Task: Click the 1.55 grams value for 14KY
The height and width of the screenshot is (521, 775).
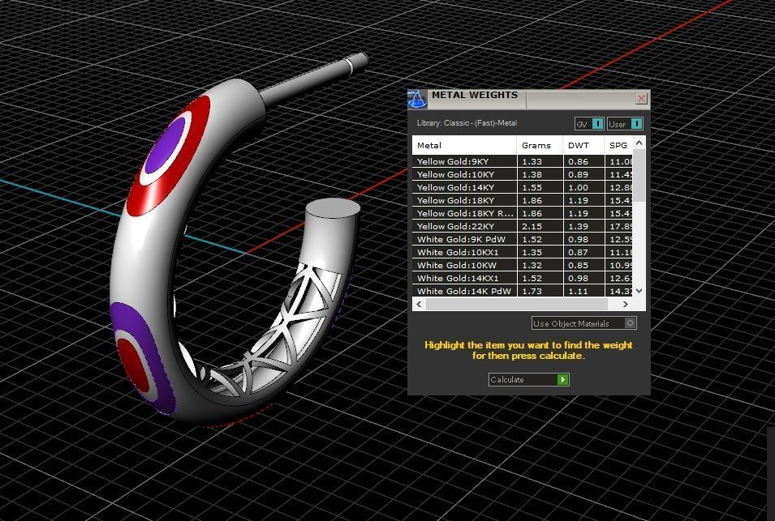Action: coord(532,187)
